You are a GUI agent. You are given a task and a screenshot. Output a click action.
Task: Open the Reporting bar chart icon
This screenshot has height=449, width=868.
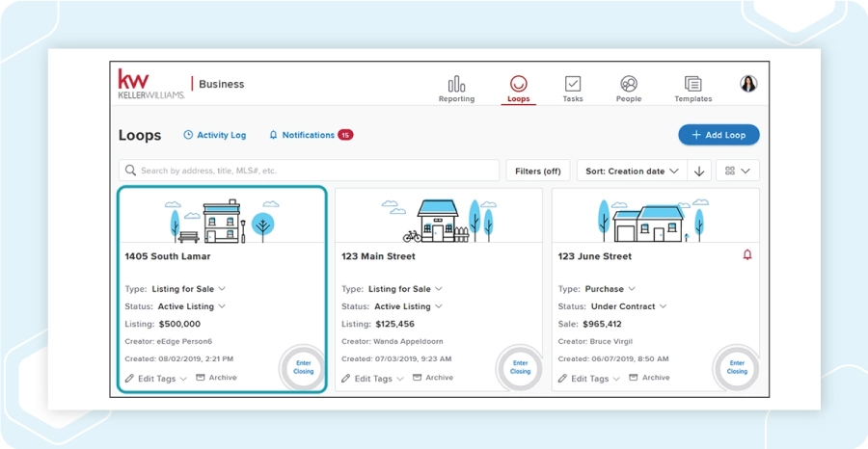click(457, 84)
